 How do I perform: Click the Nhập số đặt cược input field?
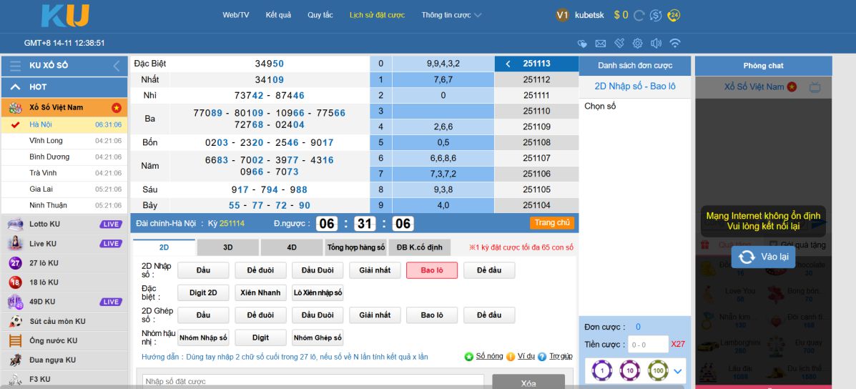pyautogui.click(x=313, y=382)
